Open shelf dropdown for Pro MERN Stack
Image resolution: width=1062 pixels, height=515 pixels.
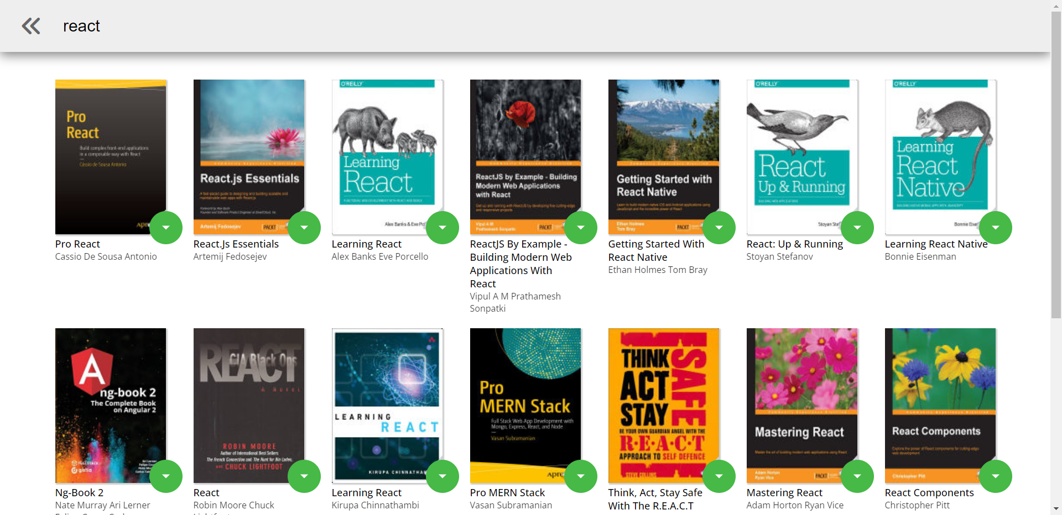click(581, 476)
